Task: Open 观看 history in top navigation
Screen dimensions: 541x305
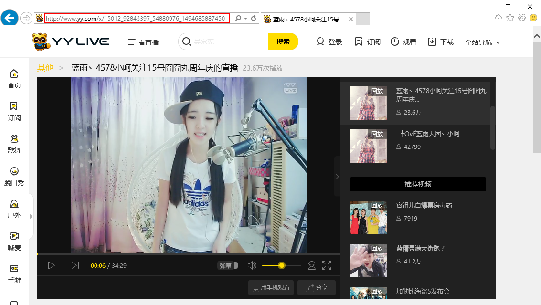Action: [403, 42]
